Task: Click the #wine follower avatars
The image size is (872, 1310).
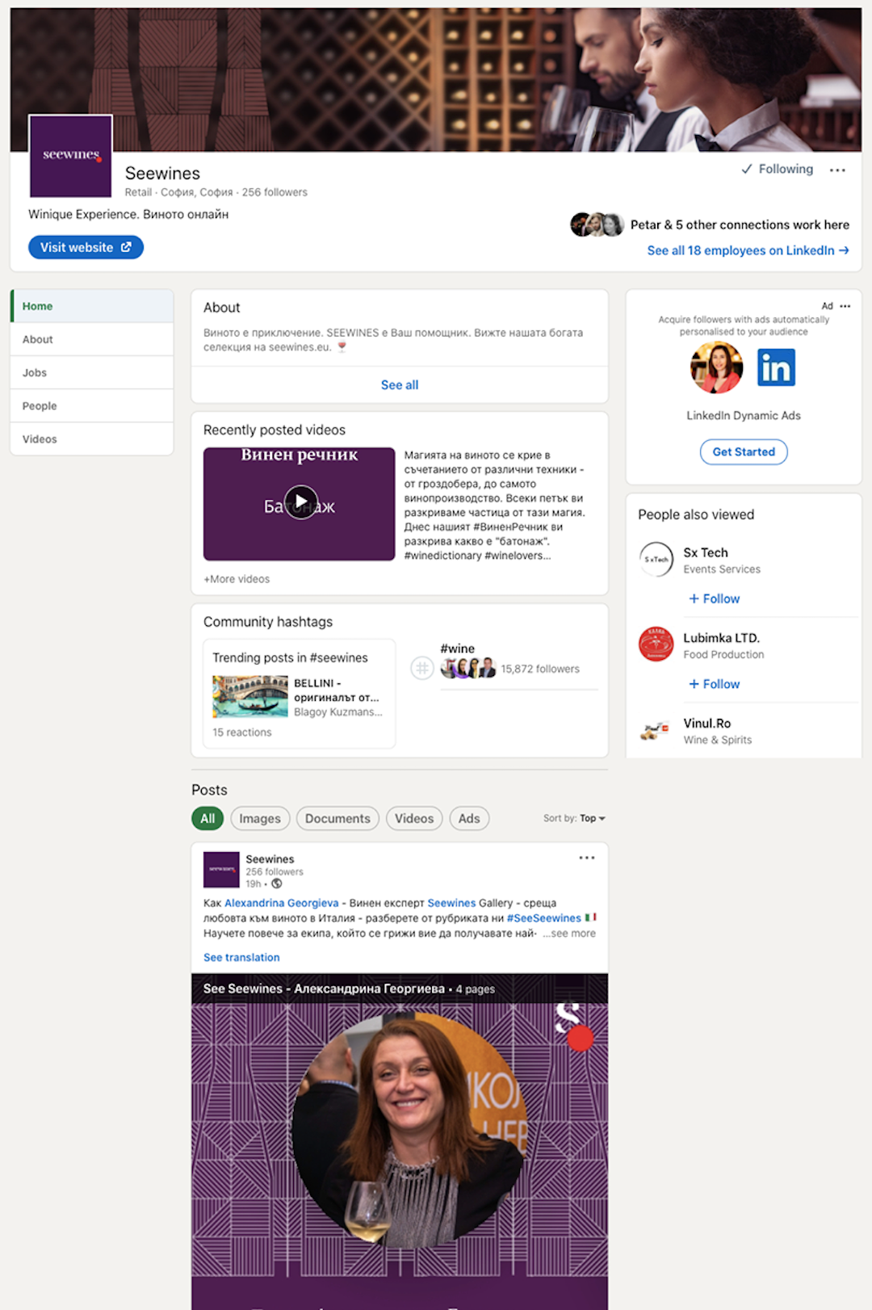Action: 468,668
